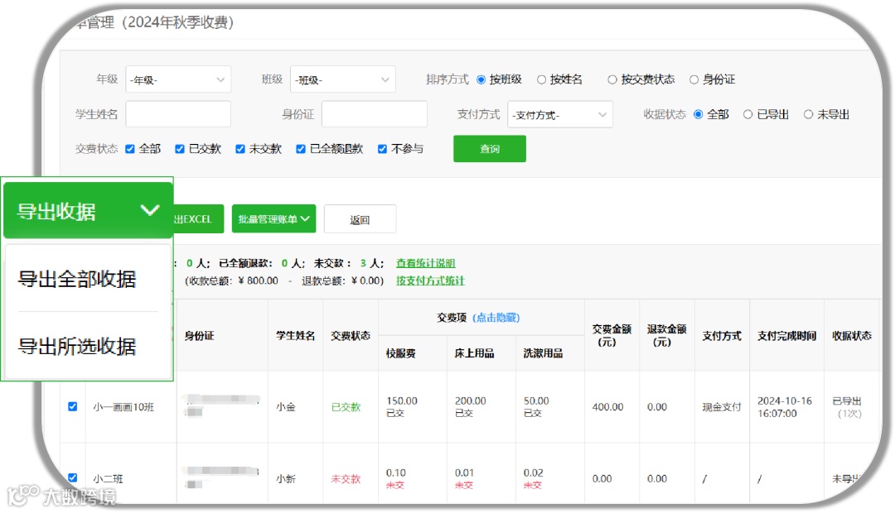
Task: Toggle the 不参与 checkbox
Action: coord(382,149)
